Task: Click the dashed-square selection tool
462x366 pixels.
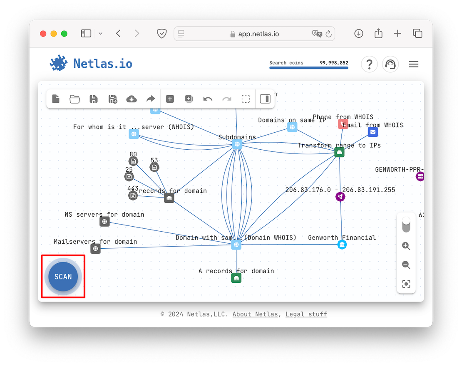Action: (246, 99)
